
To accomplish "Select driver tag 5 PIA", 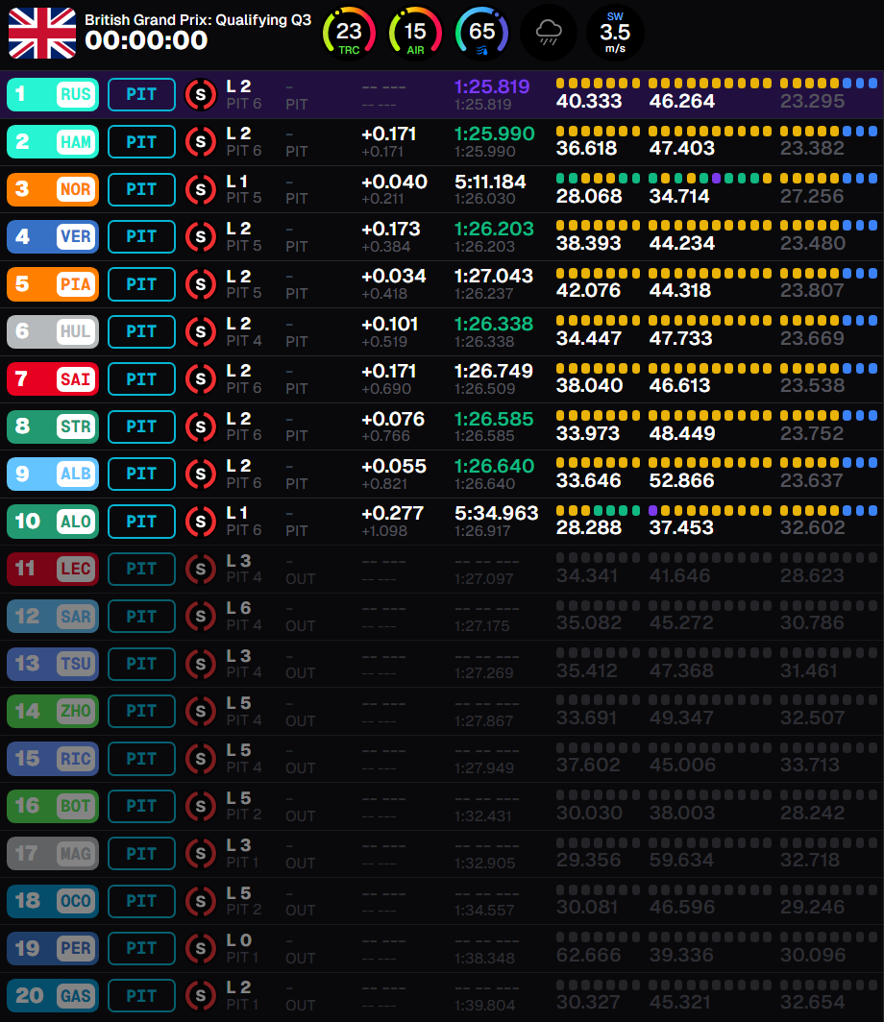I will point(53,284).
